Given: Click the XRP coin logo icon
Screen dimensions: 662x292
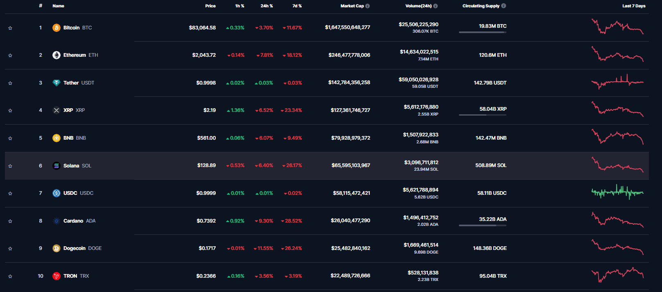Looking at the screenshot, I should tap(56, 110).
